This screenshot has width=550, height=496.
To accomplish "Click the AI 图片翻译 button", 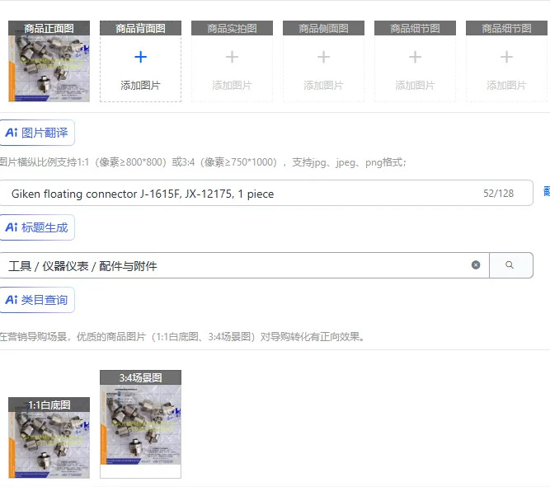I will pos(37,133).
